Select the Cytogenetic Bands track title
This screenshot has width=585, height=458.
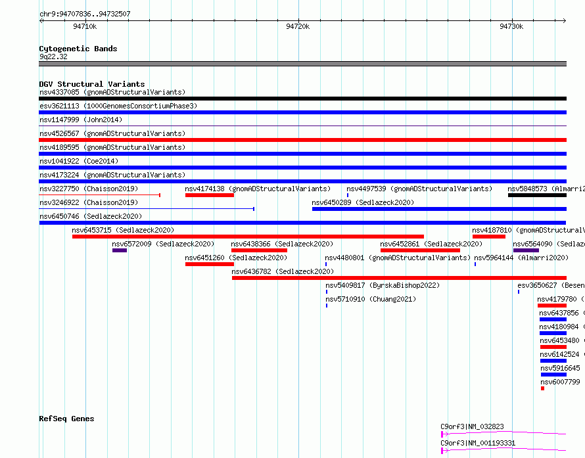[x=78, y=49]
